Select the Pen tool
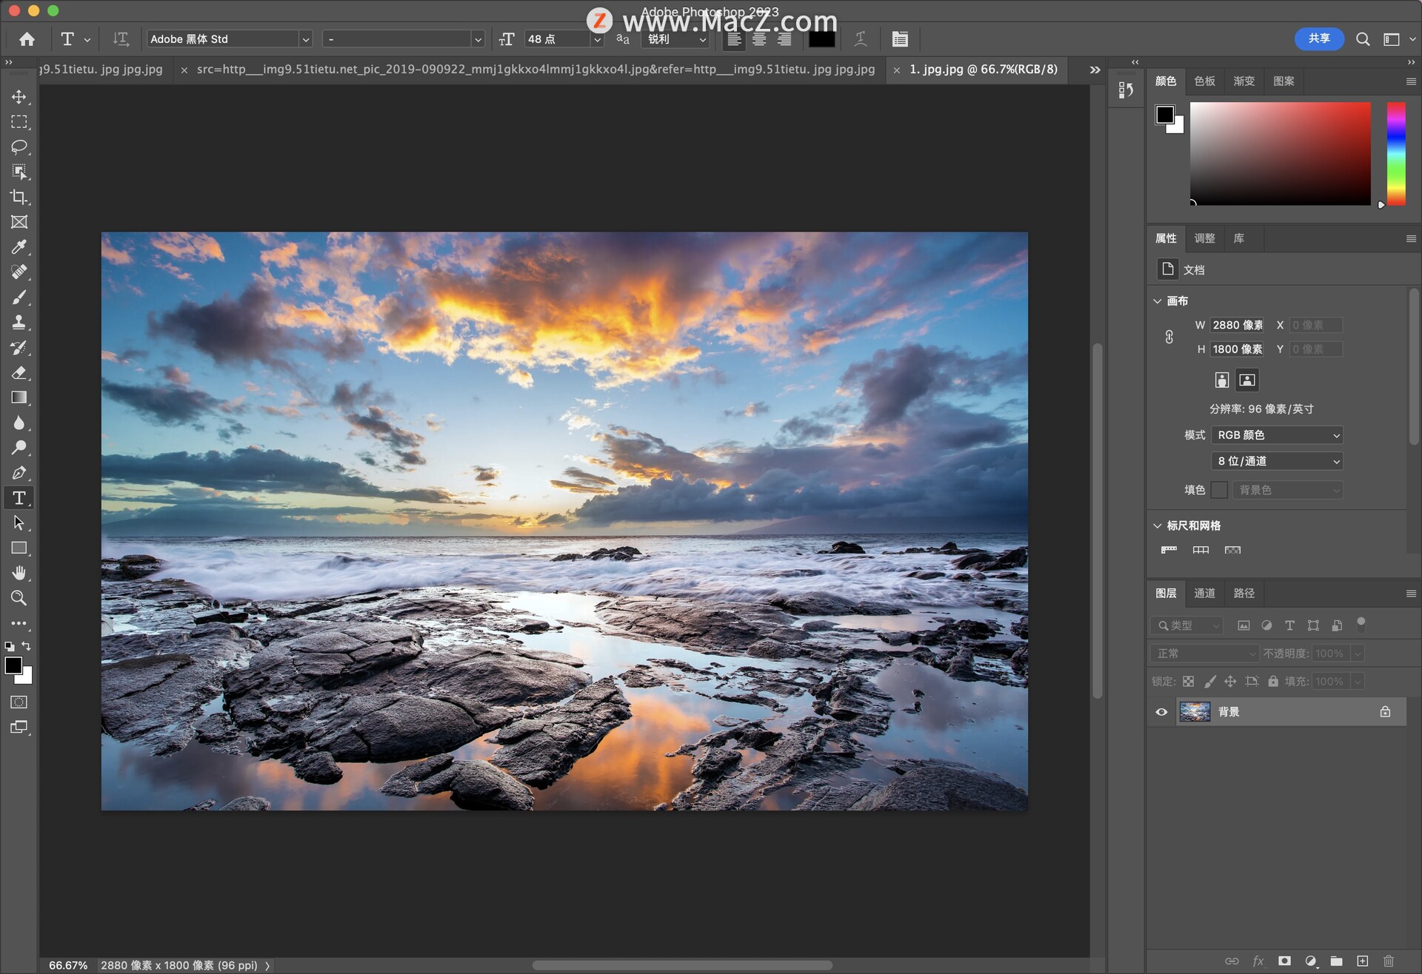 click(19, 473)
